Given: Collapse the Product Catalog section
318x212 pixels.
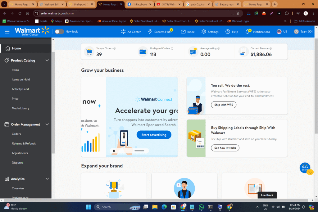Looking at the screenshot, I should click(x=47, y=61).
